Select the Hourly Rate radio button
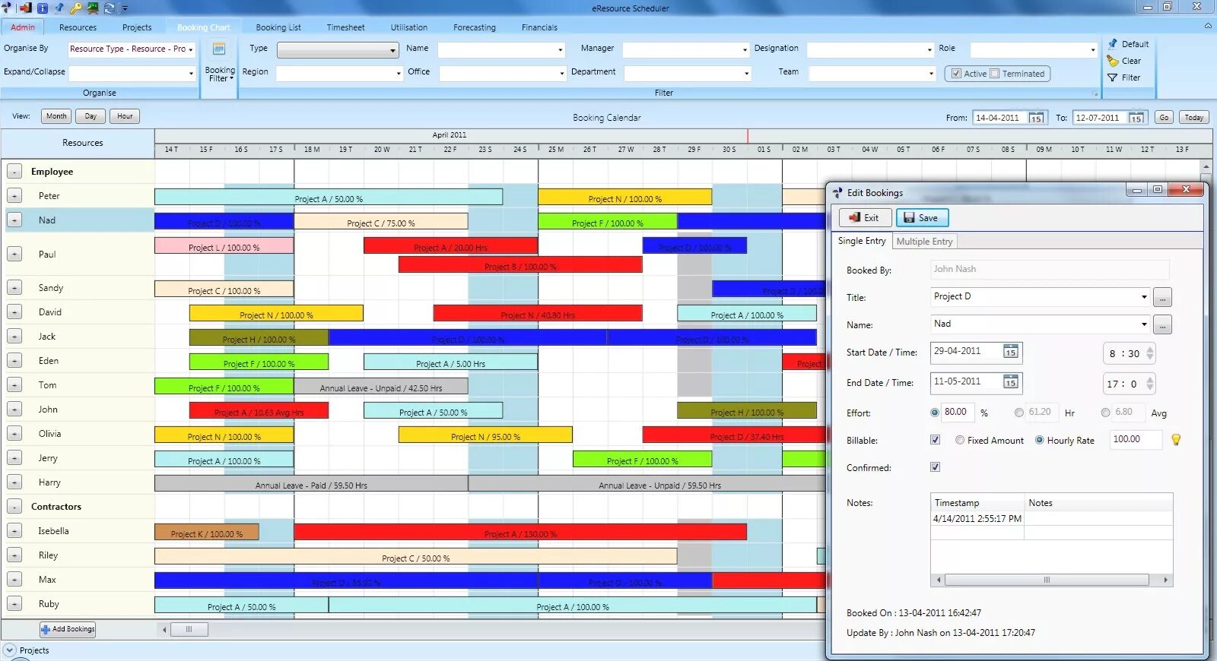Image resolution: width=1217 pixels, height=661 pixels. [1040, 440]
